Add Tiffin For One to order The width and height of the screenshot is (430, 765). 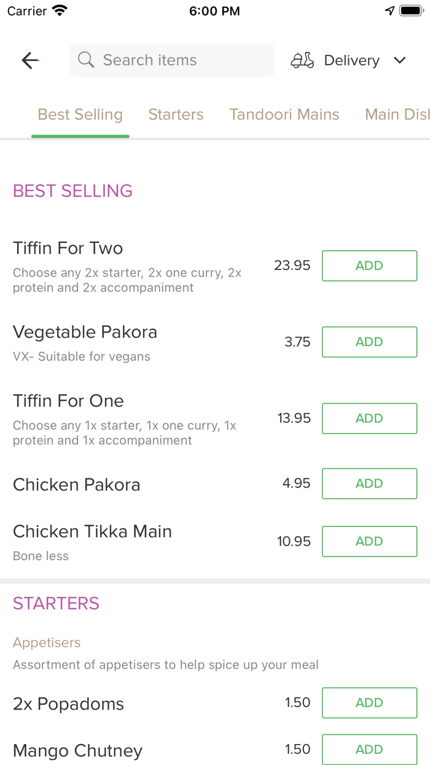pos(369,418)
